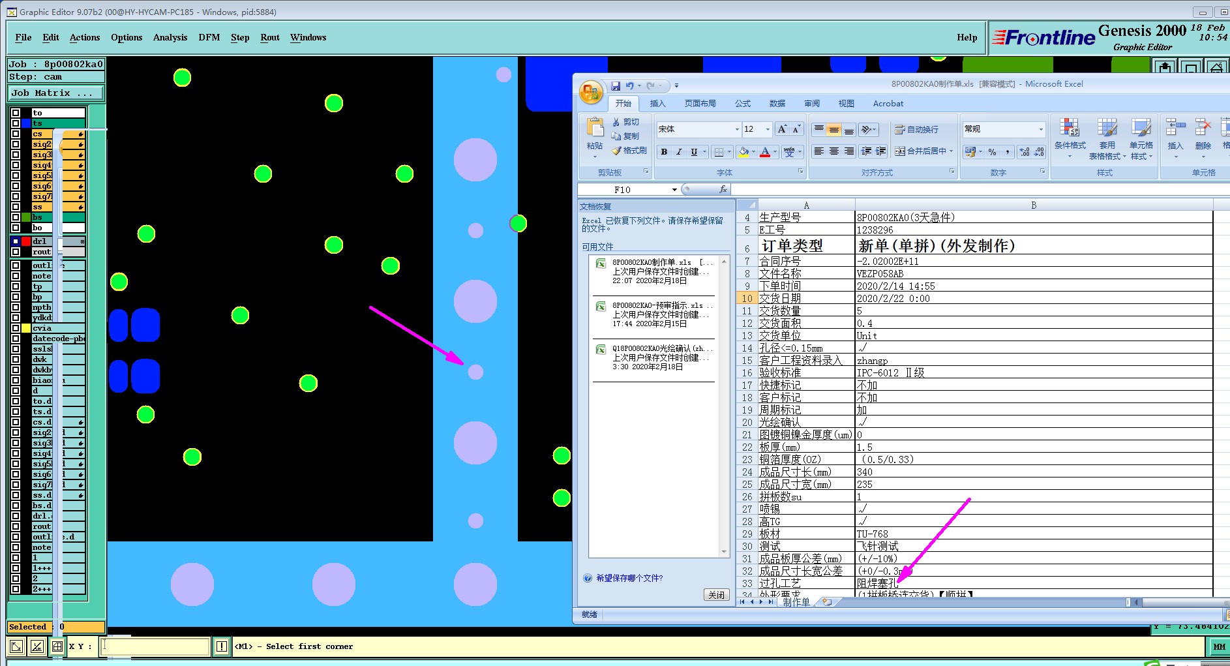Viewport: 1230px width, 666px height.
Task: Expand the Font (字体) group dialog launcher
Action: [x=800, y=172]
